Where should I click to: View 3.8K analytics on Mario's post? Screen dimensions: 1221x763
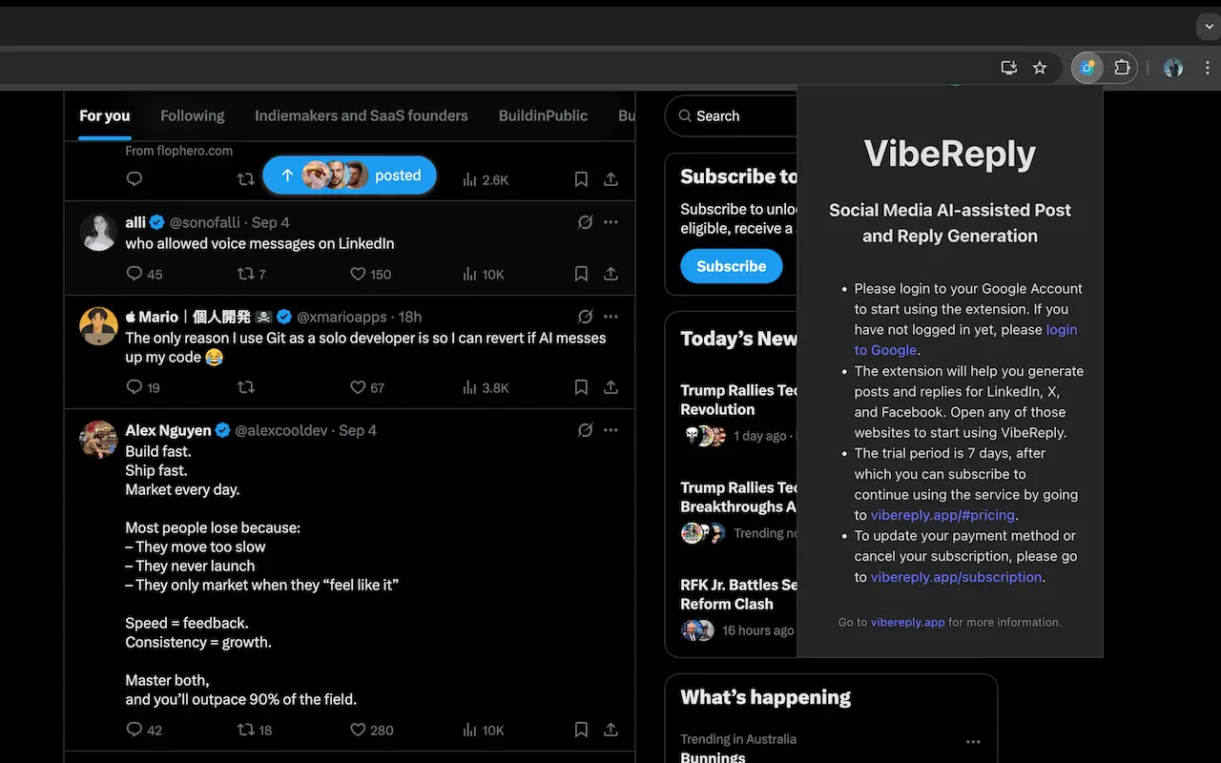[x=486, y=387]
